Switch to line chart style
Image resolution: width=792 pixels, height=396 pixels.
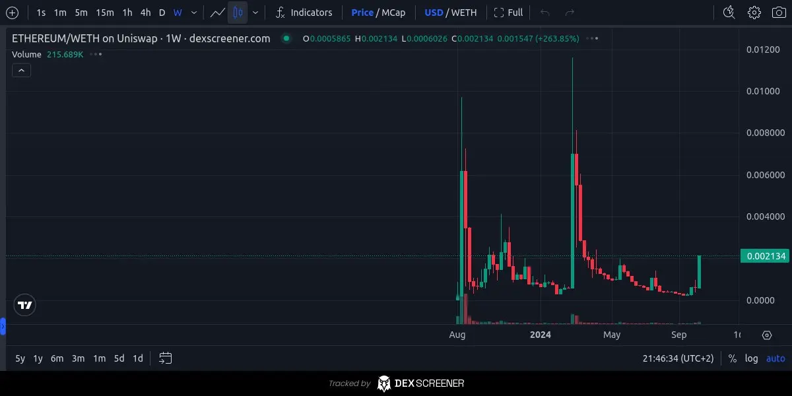(217, 13)
